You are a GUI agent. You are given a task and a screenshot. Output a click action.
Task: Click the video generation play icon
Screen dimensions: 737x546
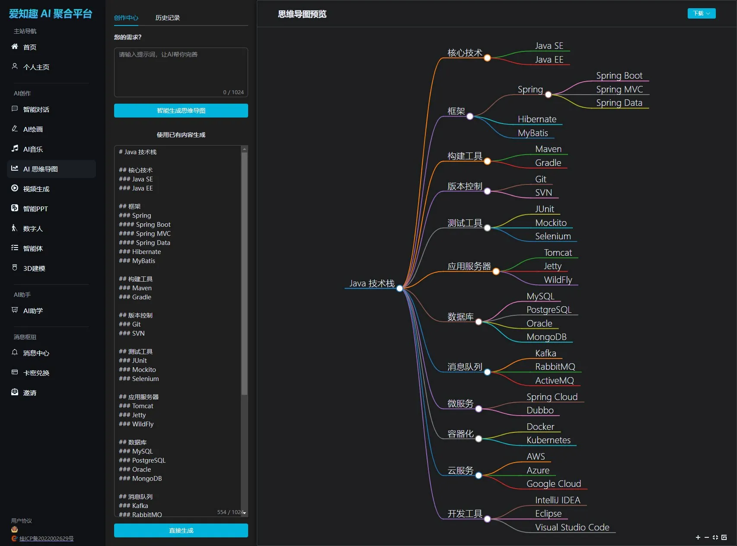click(x=15, y=188)
